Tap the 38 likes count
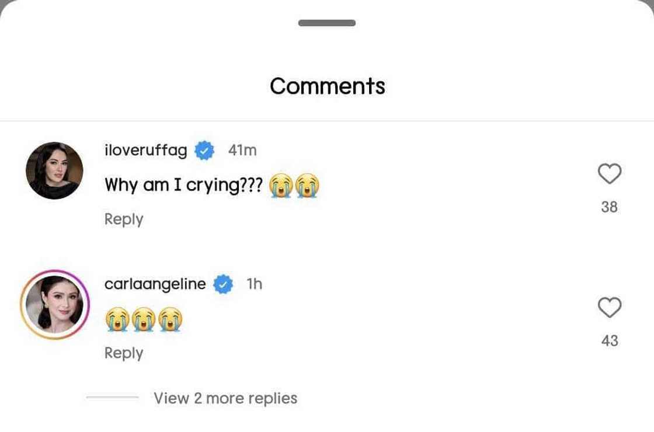The width and height of the screenshot is (654, 432). tap(610, 207)
